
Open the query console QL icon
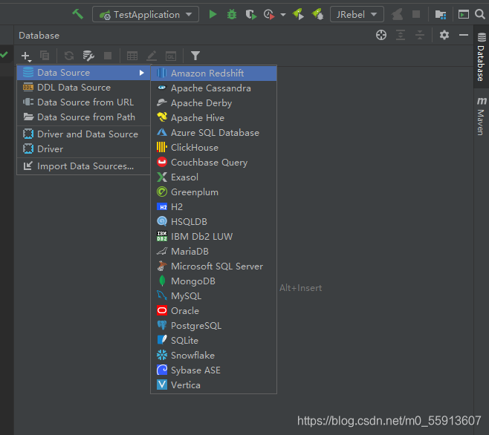click(x=171, y=56)
